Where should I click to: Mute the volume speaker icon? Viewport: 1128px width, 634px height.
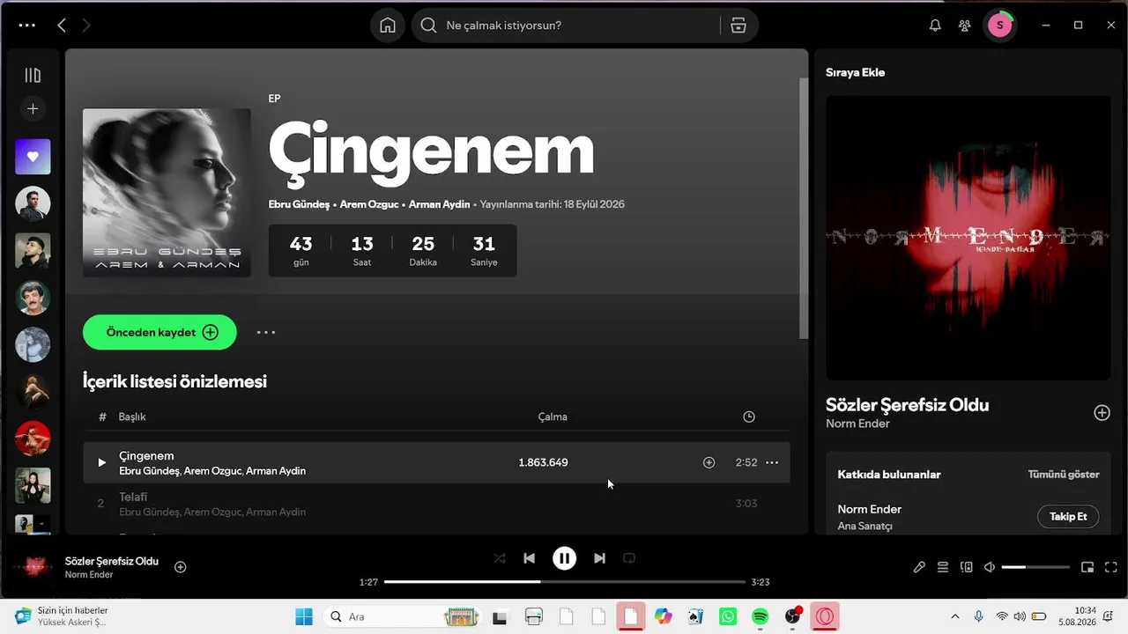990,568
